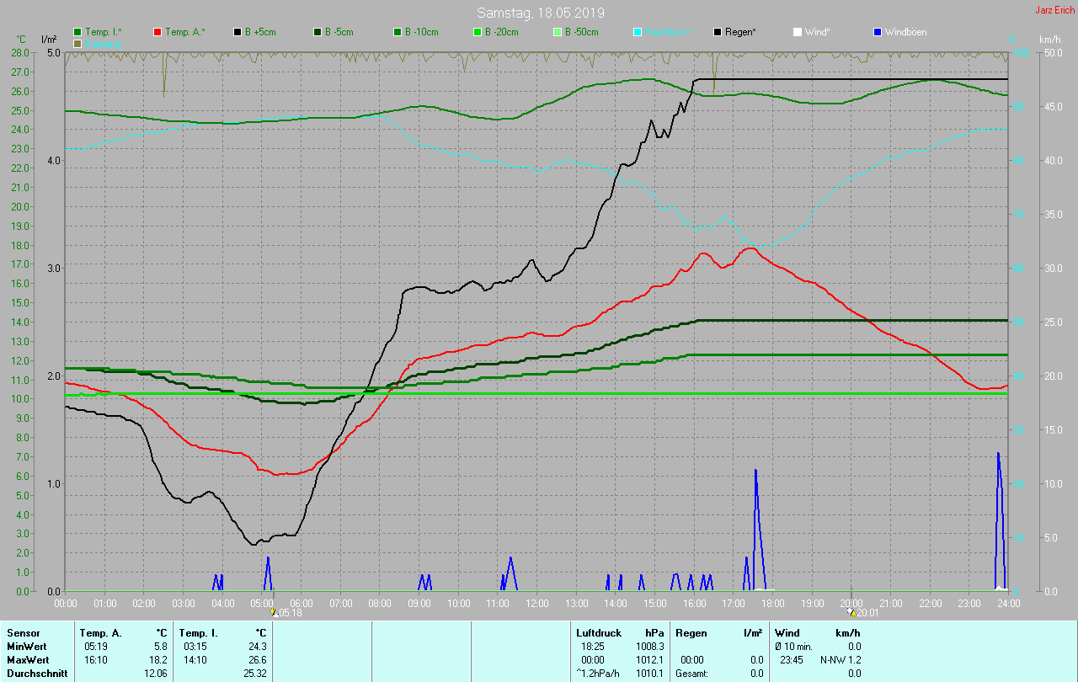Click the cyan humidity legend square
The image size is (1078, 682).
tap(638, 32)
